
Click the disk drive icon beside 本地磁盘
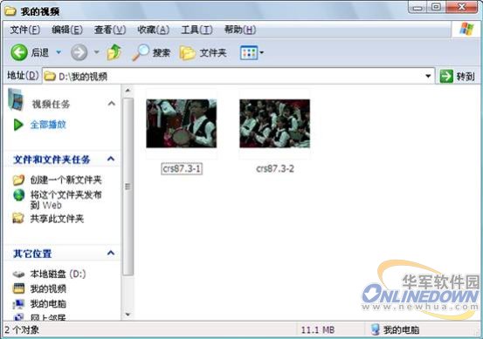tap(18, 274)
